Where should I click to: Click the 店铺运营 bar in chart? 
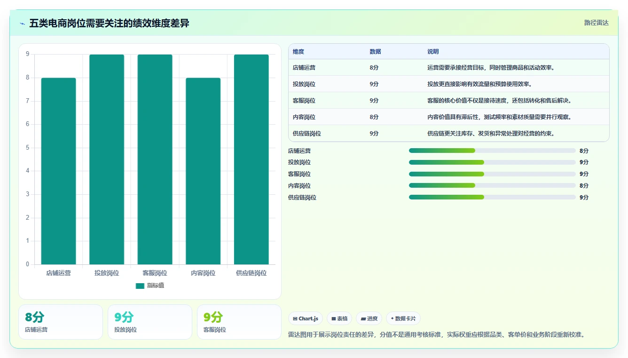(x=58, y=171)
